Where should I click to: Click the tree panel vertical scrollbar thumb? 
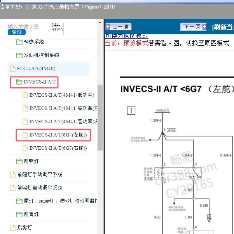[100, 117]
